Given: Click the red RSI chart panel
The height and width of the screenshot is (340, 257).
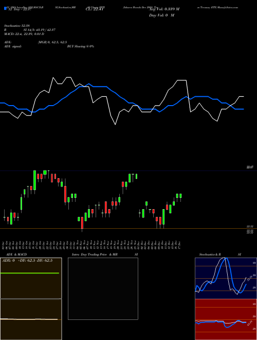Looking at the screenshot, I should point(226,319).
